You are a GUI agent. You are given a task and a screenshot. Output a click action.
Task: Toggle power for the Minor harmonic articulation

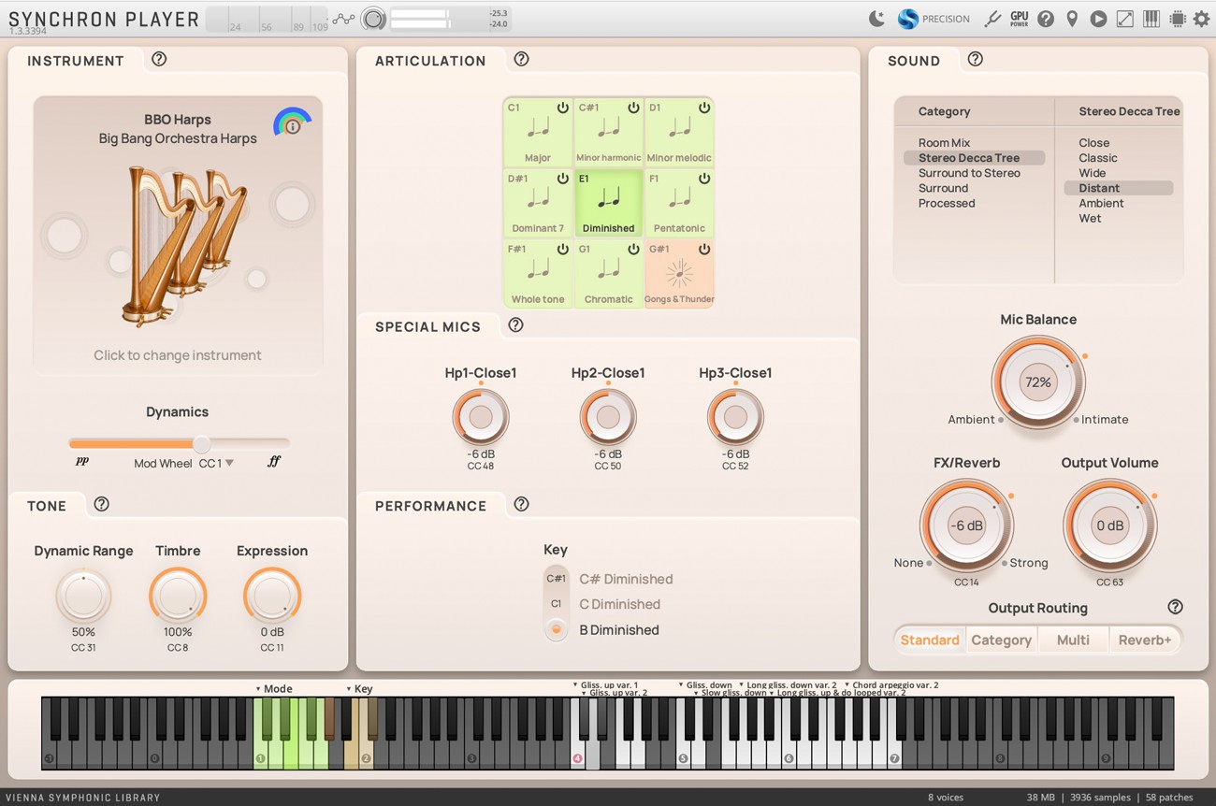tap(633, 108)
